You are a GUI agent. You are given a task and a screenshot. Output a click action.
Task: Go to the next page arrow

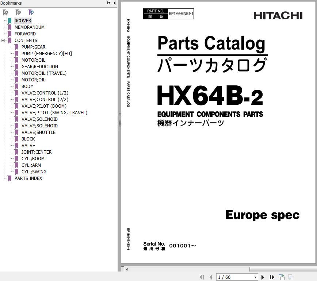[263, 277]
